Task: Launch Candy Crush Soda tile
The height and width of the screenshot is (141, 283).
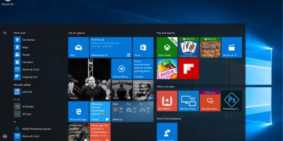Action: [167, 69]
